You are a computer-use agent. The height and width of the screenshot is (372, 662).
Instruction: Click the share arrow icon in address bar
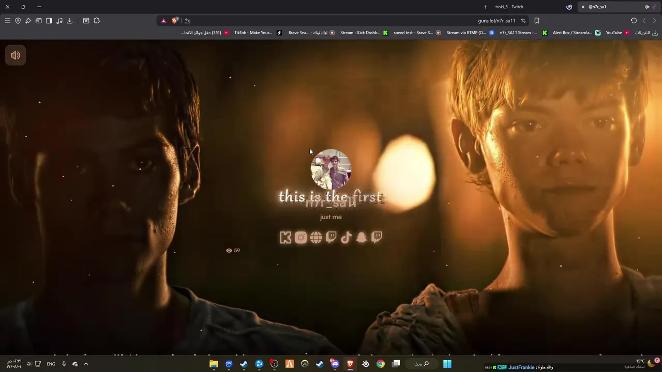[x=187, y=21]
